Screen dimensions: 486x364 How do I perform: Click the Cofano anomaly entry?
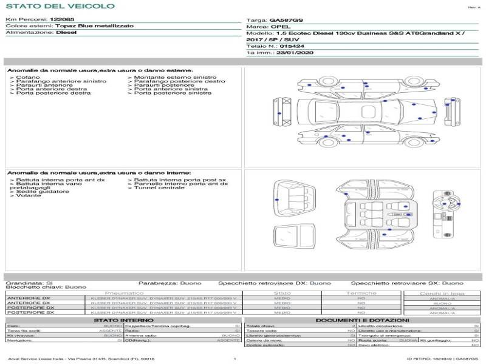[25, 78]
